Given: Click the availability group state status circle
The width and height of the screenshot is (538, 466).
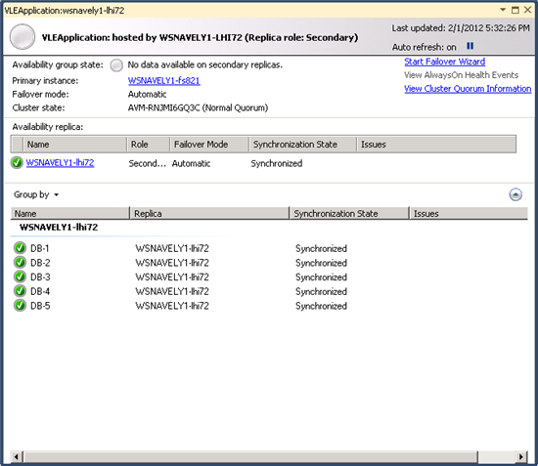Looking at the screenshot, I should tap(116, 65).
